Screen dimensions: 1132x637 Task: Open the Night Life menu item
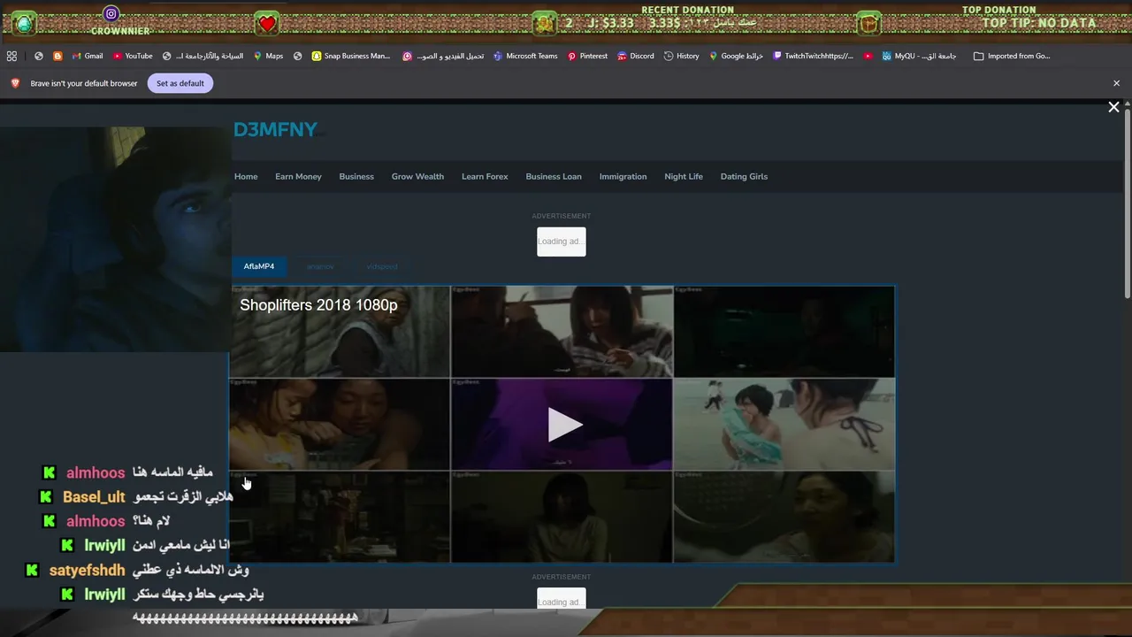(x=684, y=176)
